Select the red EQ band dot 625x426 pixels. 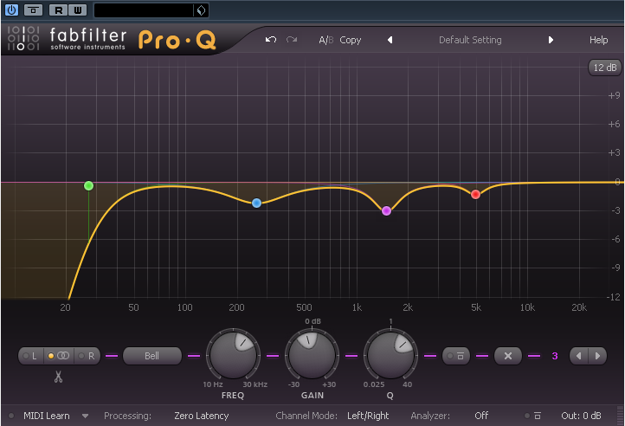pyautogui.click(x=475, y=194)
